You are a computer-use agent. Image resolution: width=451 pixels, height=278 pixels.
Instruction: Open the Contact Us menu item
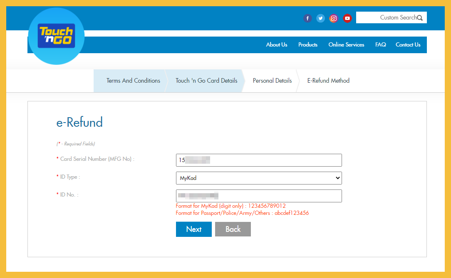click(408, 45)
